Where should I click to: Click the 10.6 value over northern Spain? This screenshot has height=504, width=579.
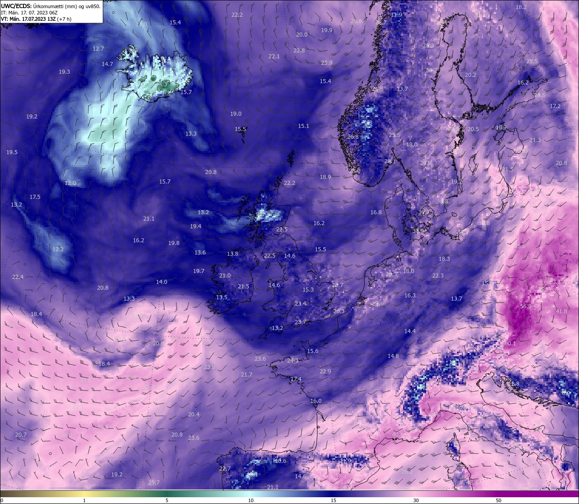click(x=280, y=461)
